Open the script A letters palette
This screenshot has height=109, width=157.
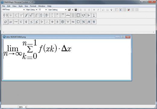[88, 22]
